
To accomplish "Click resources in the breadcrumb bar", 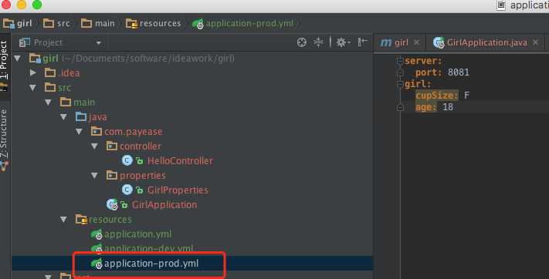I will pos(160,23).
